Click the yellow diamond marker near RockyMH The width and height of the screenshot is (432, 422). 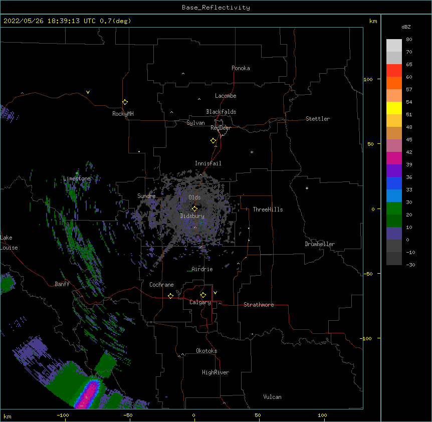click(x=125, y=102)
